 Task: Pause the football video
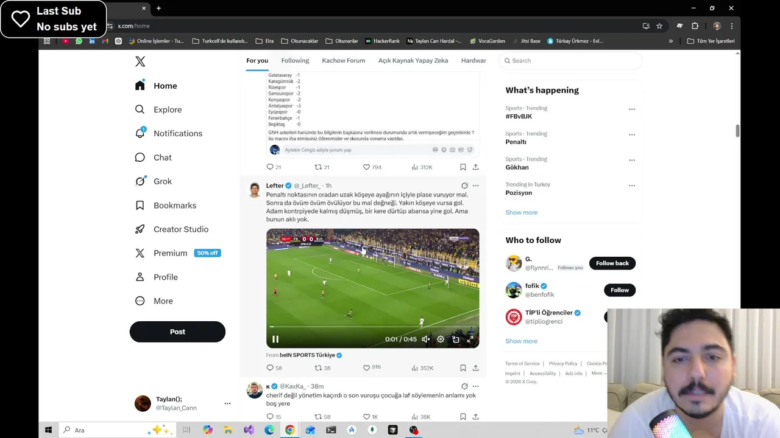275,339
